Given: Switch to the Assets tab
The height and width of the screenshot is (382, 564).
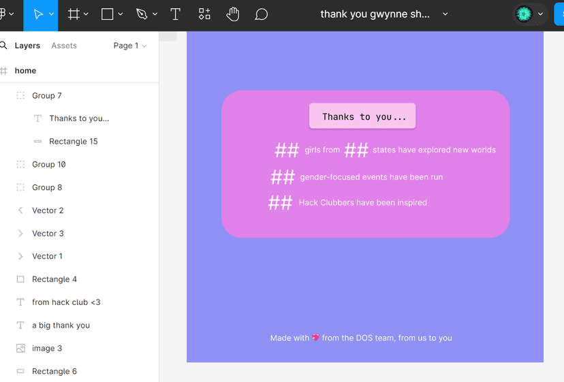Looking at the screenshot, I should pyautogui.click(x=64, y=46).
